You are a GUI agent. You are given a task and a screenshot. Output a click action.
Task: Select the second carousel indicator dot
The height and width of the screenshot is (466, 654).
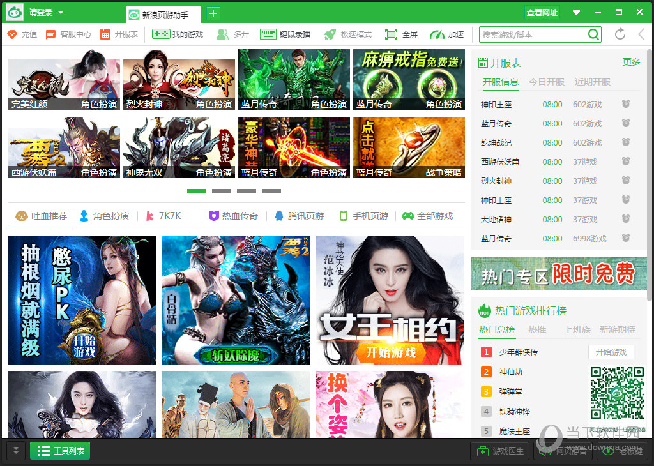pyautogui.click(x=222, y=191)
